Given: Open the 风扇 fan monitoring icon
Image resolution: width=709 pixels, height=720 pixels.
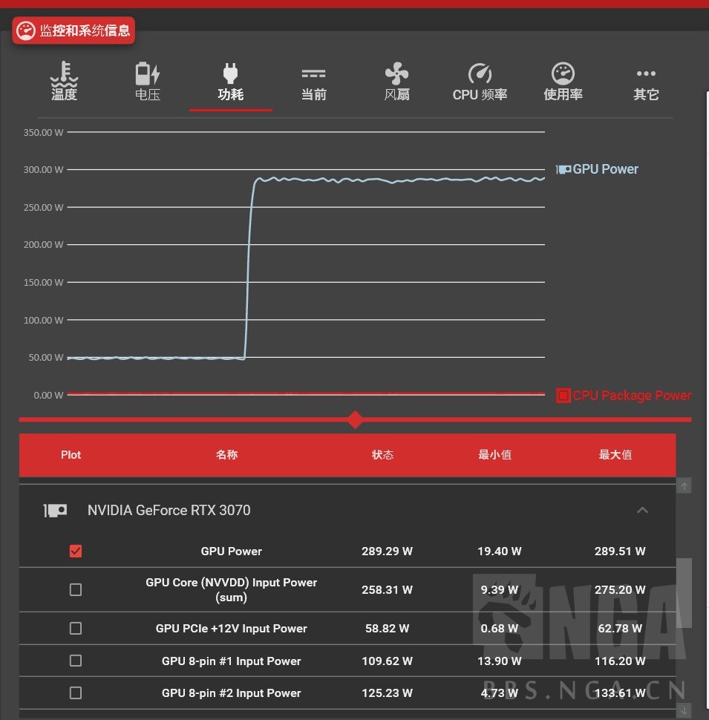Looking at the screenshot, I should pos(396,74).
